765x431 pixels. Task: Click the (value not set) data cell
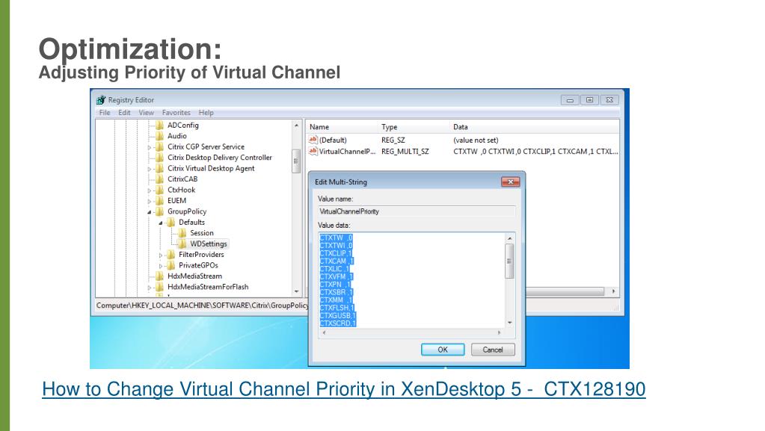pyautogui.click(x=476, y=140)
